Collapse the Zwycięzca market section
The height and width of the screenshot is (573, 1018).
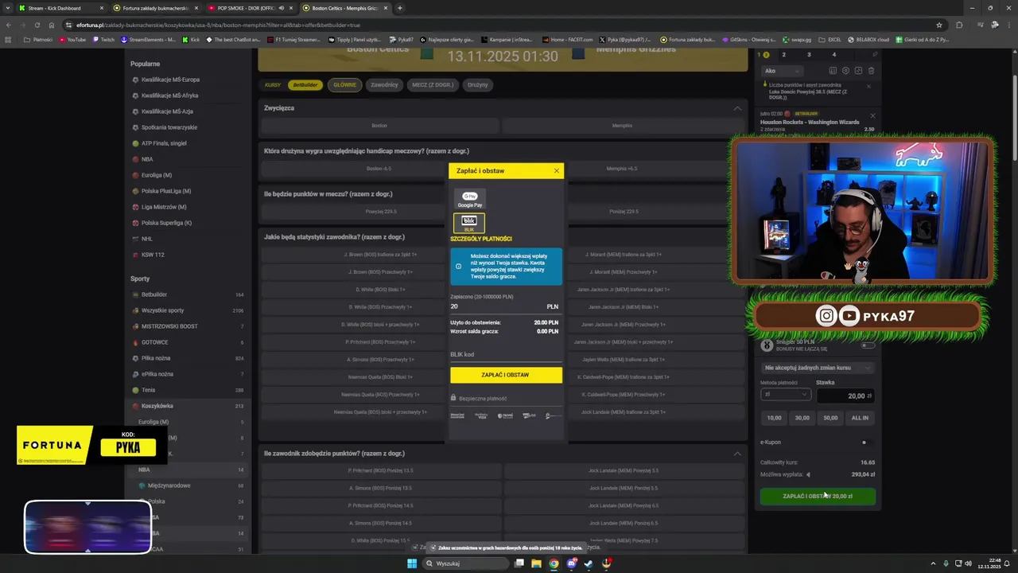coord(737,108)
